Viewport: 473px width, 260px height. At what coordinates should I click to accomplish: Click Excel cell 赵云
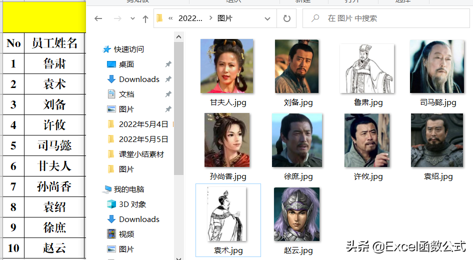coord(55,248)
